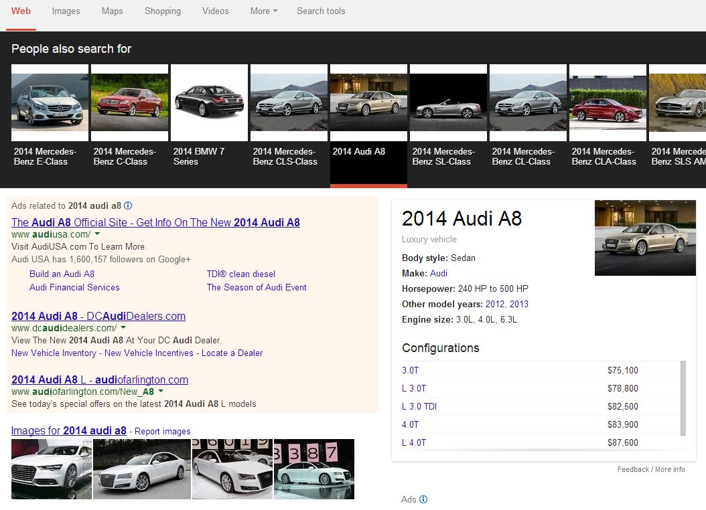Screen dimensions: 706x510
Task: Select the 2014 Mercedes-Benz E-Class carousel thumbnail
Action: (50, 102)
